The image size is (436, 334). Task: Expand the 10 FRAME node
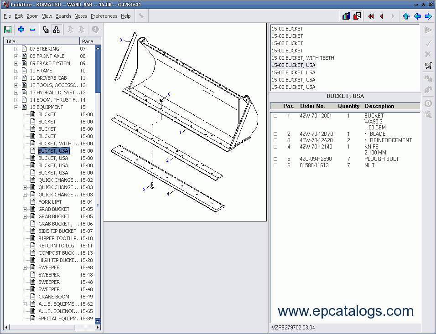point(16,71)
